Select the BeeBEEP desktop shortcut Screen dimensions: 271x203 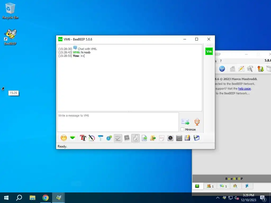coord(10,37)
